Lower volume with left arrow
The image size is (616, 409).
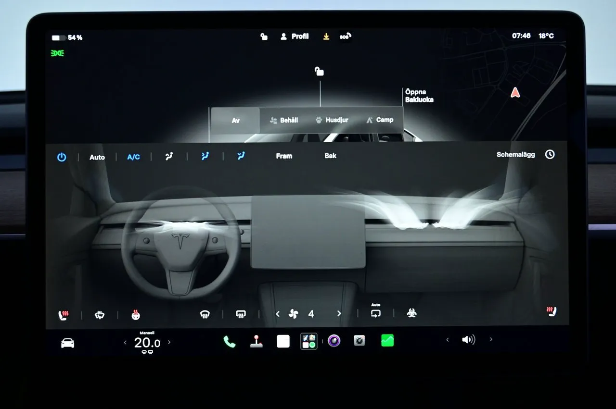[x=448, y=340]
